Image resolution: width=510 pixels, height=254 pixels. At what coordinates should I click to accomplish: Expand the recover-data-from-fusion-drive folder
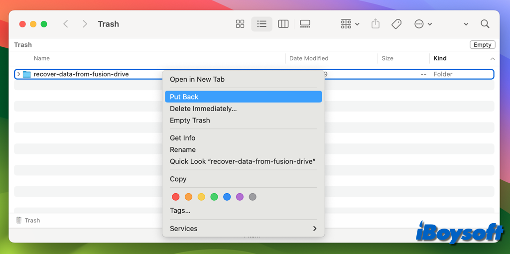pyautogui.click(x=18, y=74)
